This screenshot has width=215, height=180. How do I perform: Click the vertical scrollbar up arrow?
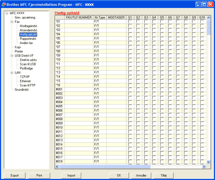tap(208, 18)
